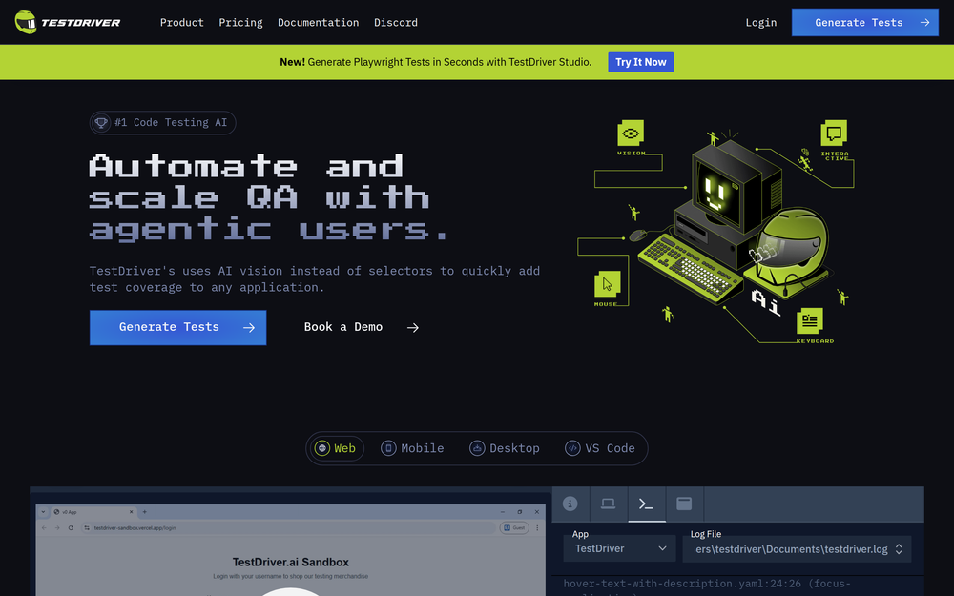Click the new tab plus in sandbox browser

(145, 512)
